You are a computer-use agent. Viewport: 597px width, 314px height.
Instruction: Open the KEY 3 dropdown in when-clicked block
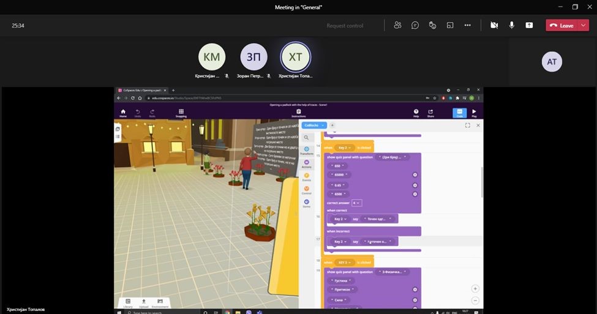(344, 262)
